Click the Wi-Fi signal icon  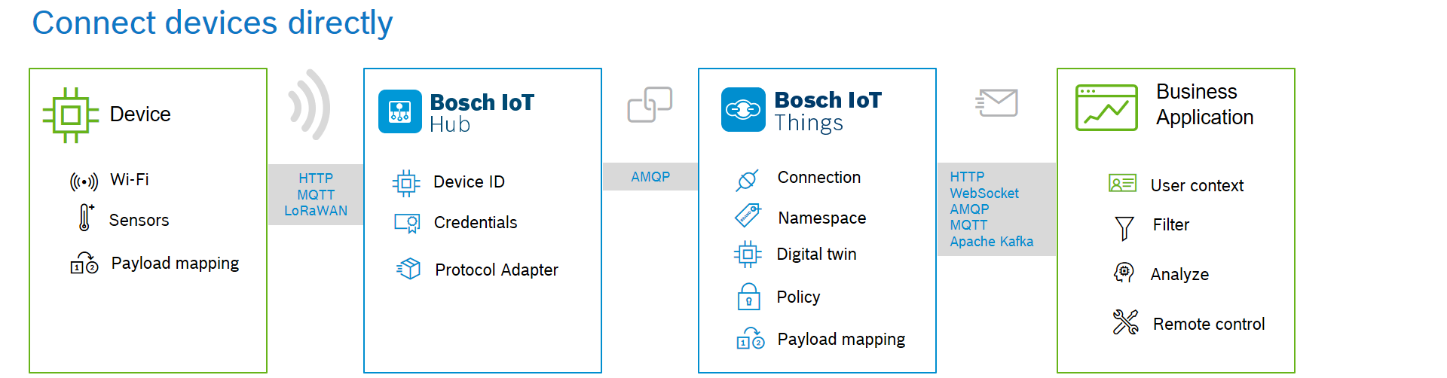click(x=84, y=181)
